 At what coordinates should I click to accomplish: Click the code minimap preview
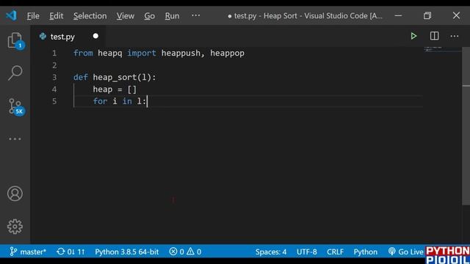pos(442,49)
